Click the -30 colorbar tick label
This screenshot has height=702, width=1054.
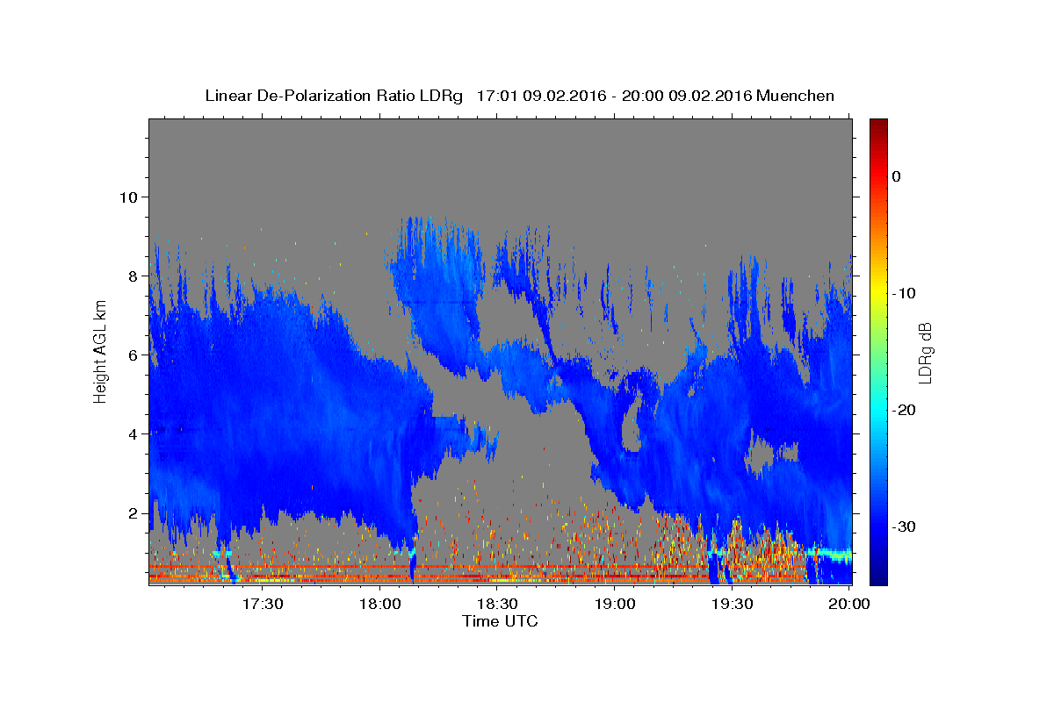903,526
